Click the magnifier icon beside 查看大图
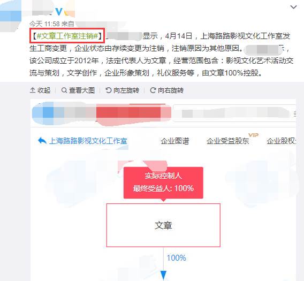This screenshot has height=281, width=304. [64, 90]
